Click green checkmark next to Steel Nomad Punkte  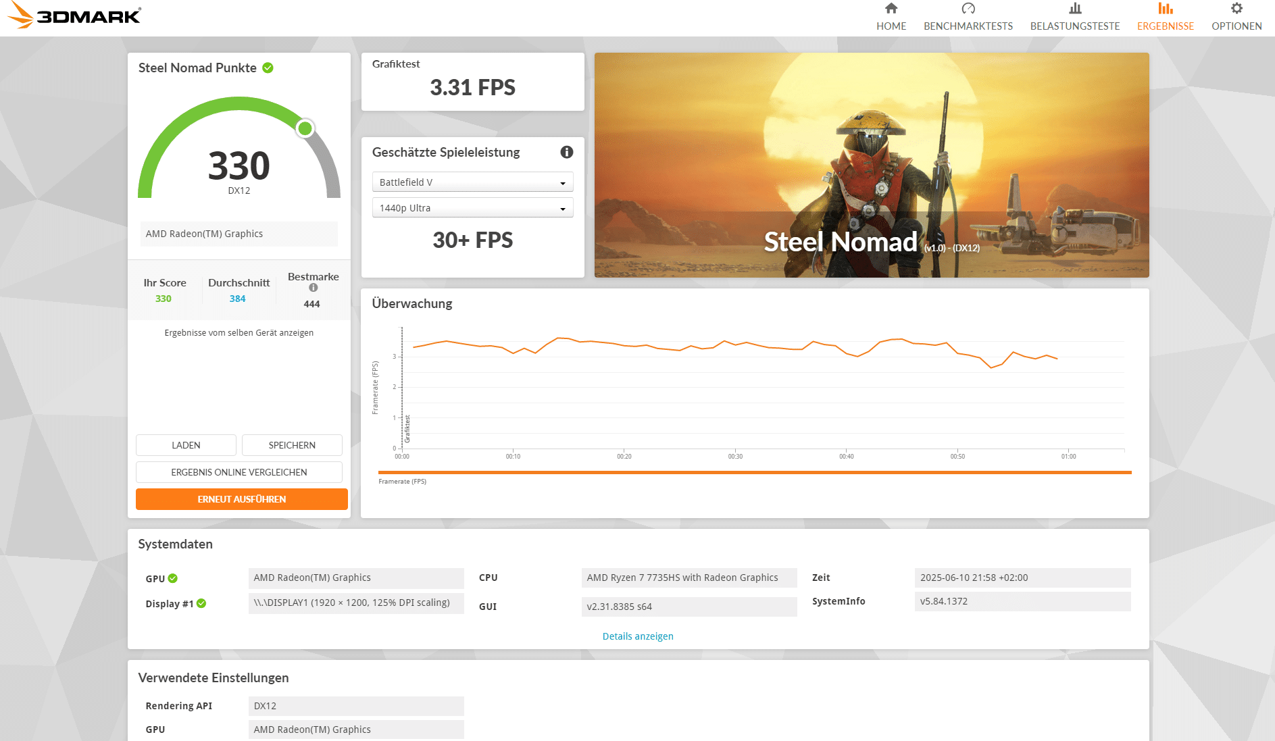pos(268,68)
